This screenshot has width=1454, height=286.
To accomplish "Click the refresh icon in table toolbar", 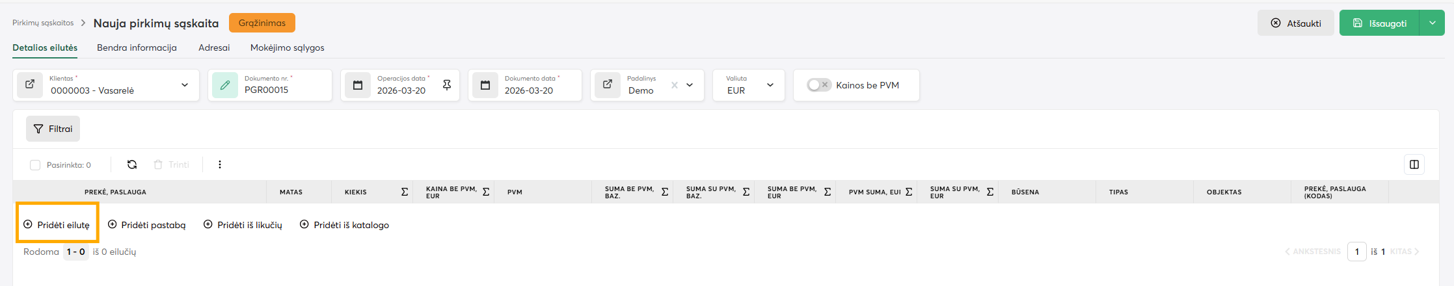I will click(x=132, y=164).
